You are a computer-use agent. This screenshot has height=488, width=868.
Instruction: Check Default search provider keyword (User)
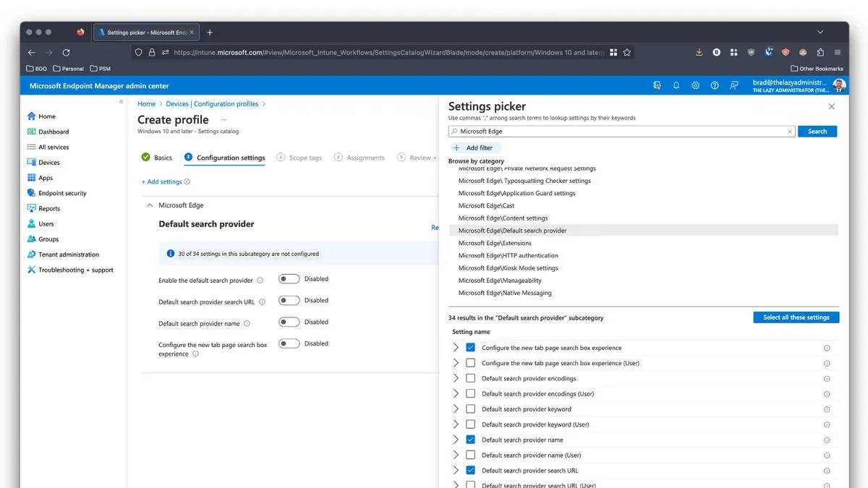(x=471, y=424)
